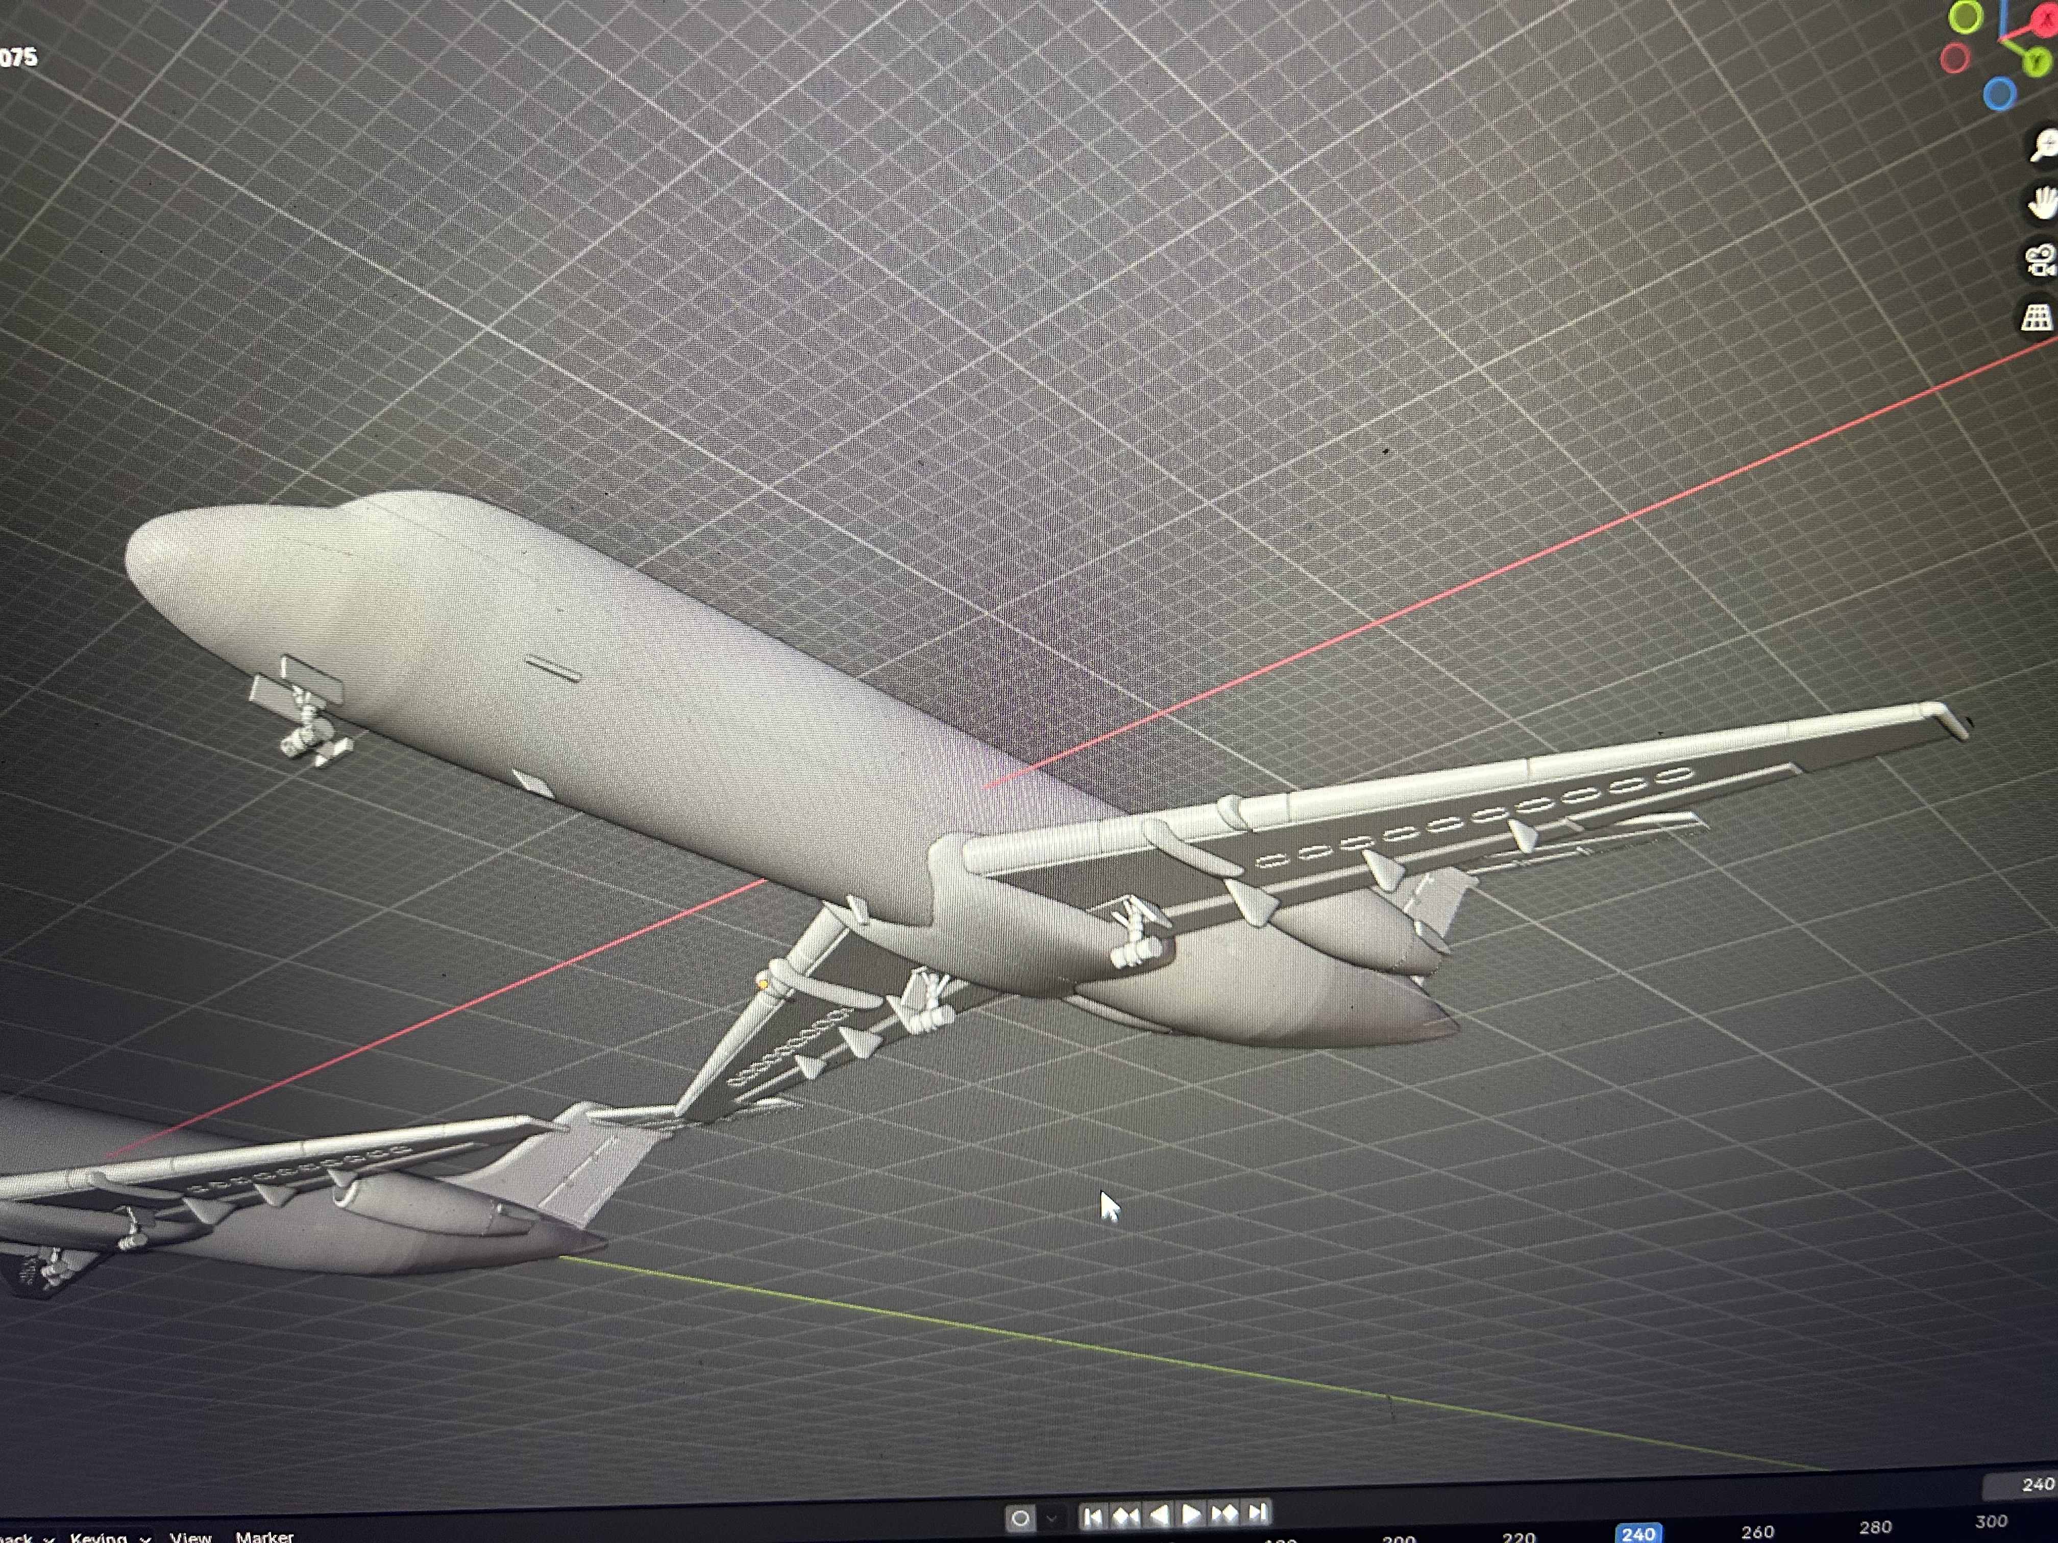This screenshot has width=2058, height=1543.
Task: Play the animation in reverse
Action: 1159,1516
